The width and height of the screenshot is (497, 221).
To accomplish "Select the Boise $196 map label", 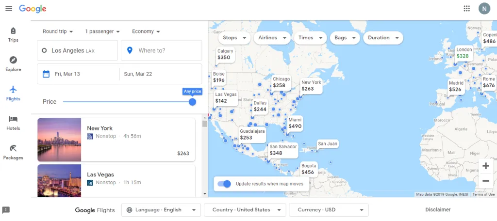I will (x=219, y=77).
